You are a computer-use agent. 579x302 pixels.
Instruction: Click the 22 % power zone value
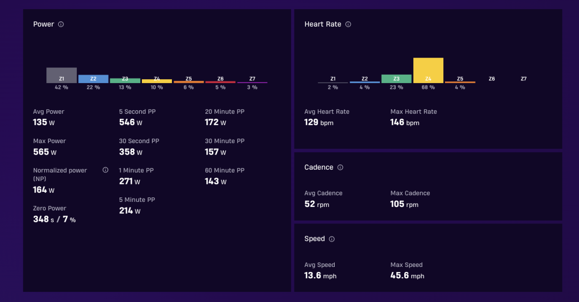tap(93, 88)
